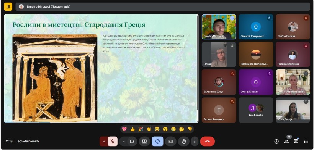Select Валентина Хицу participant tile
Viewport: 314px width, 150px height.
219,82
